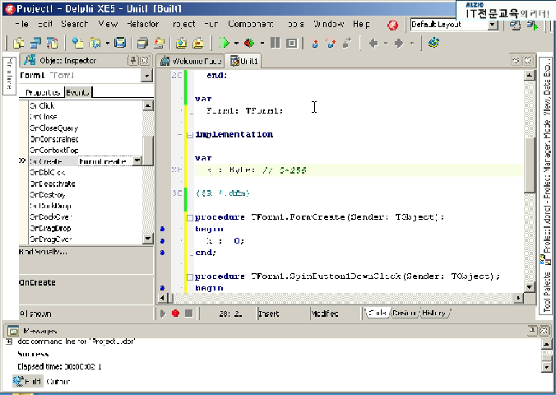This screenshot has width=556, height=395.
Task: Open the Form1 instance selector dropdown
Action: 146,76
